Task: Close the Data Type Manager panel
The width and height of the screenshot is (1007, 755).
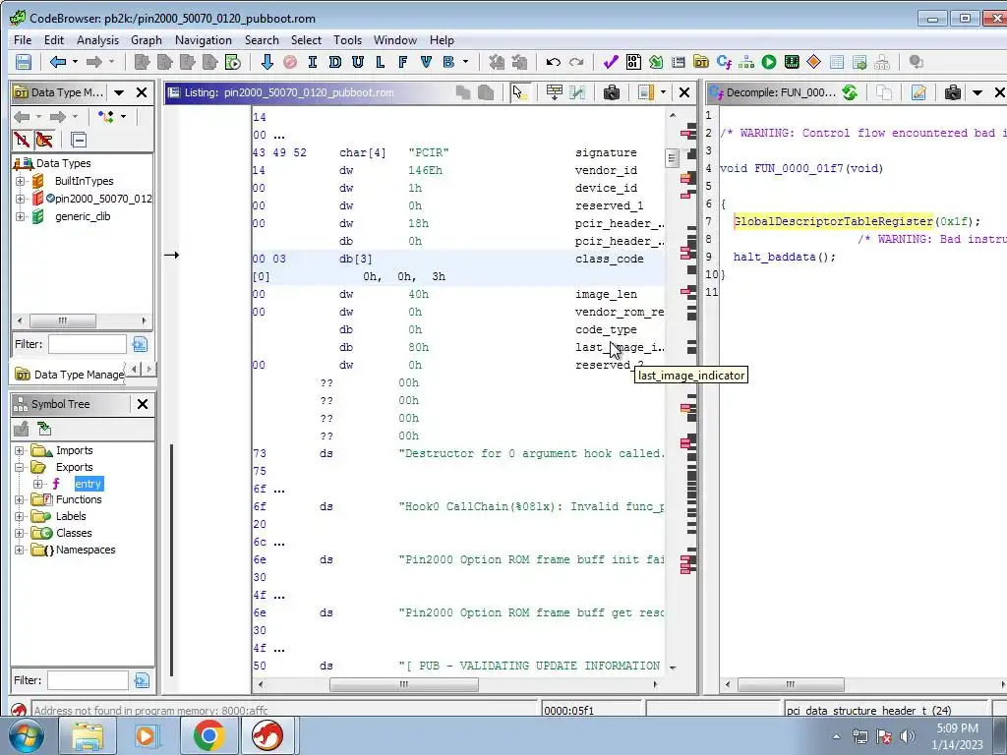Action: coord(142,92)
